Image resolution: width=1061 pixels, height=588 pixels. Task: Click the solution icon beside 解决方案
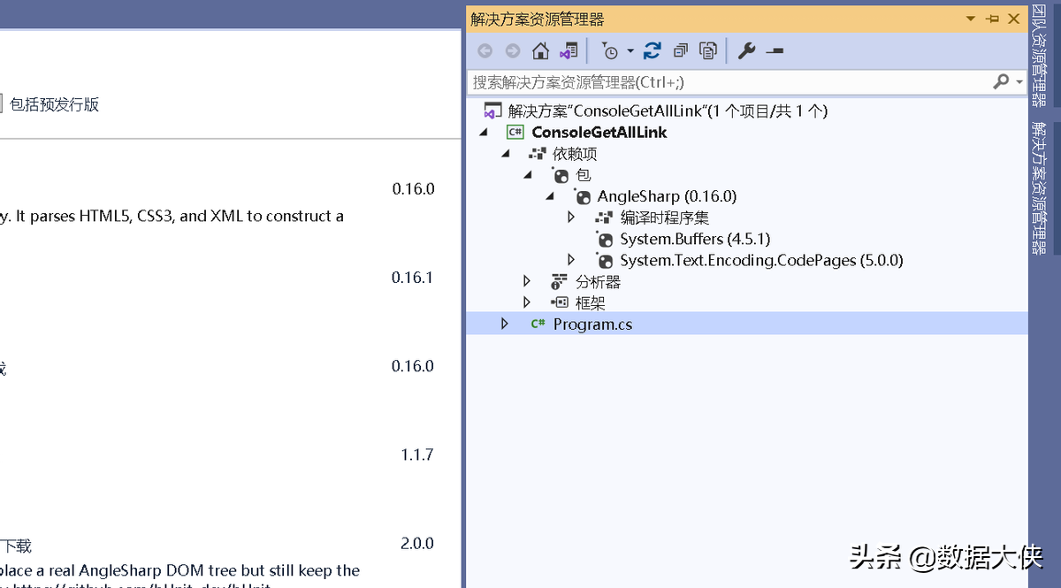[492, 111]
